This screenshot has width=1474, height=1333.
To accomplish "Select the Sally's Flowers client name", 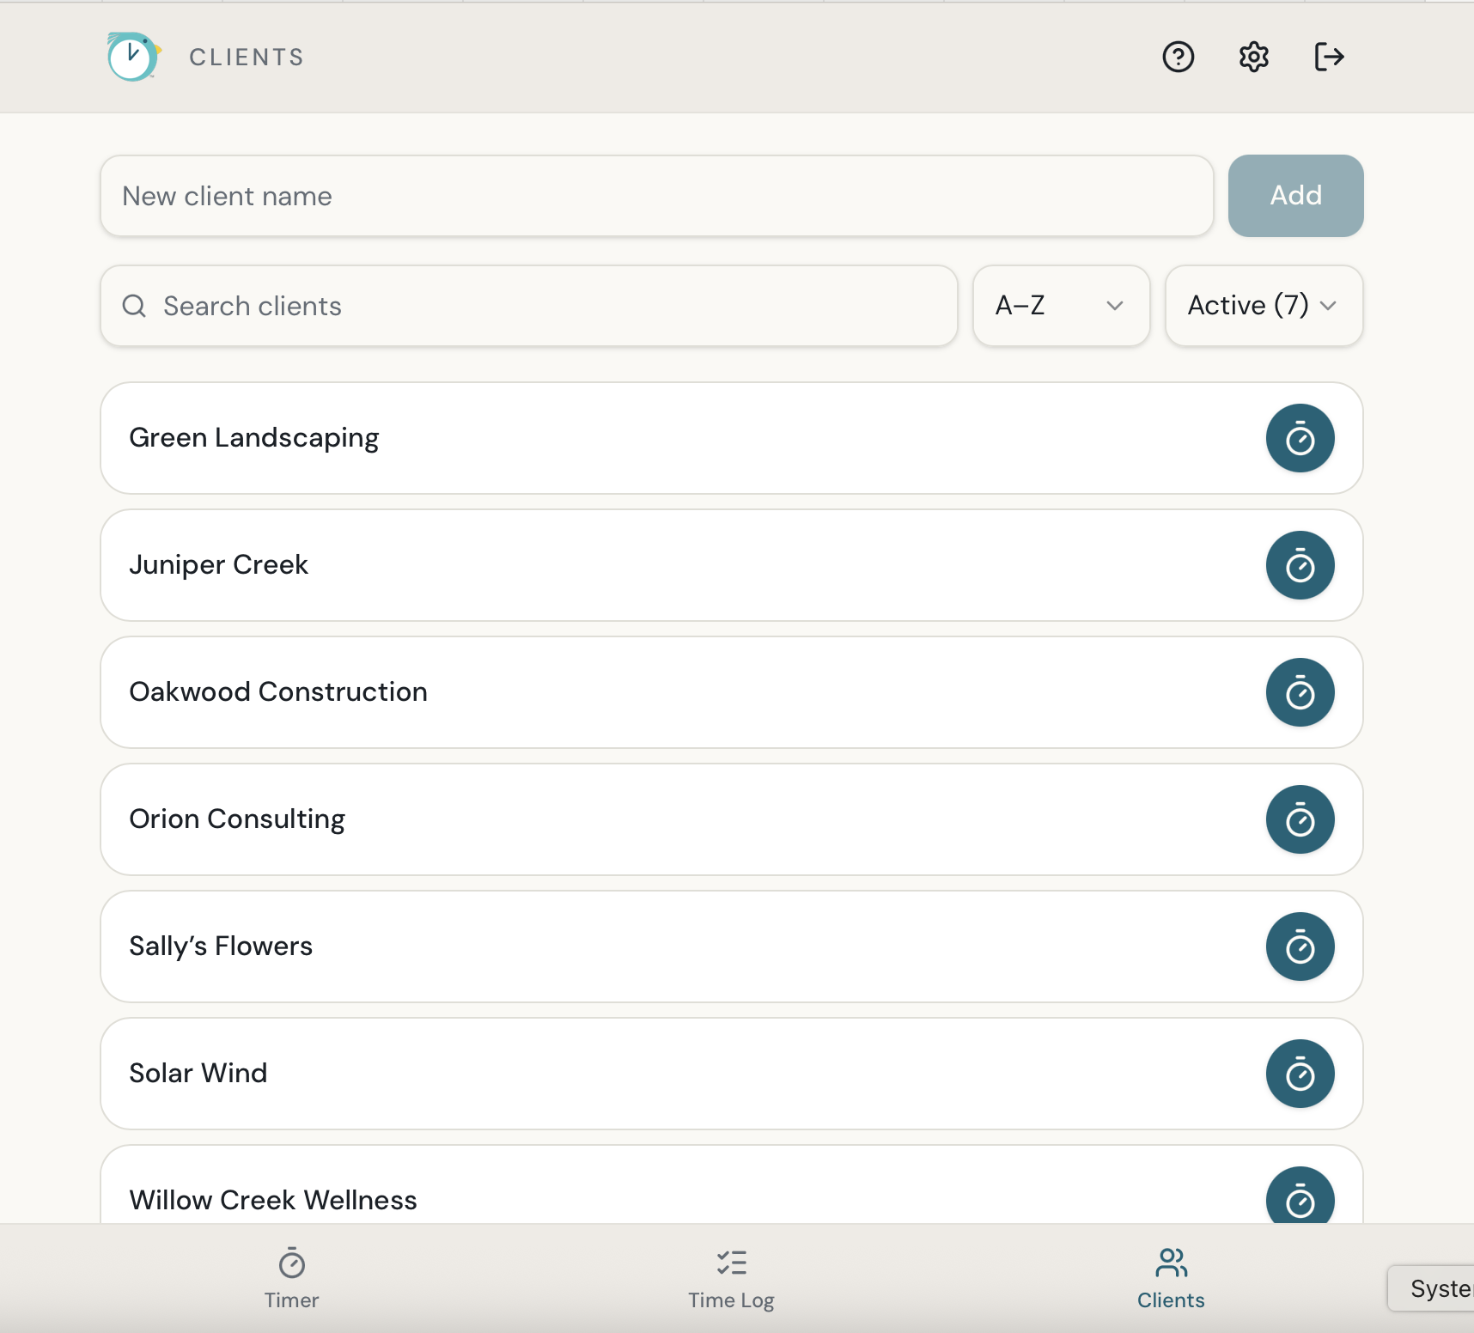I will [221, 946].
